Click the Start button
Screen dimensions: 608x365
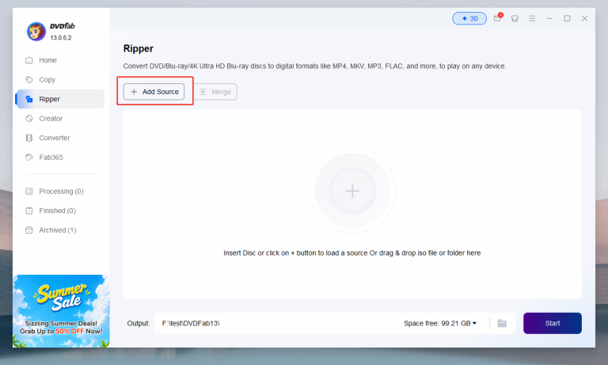point(552,323)
